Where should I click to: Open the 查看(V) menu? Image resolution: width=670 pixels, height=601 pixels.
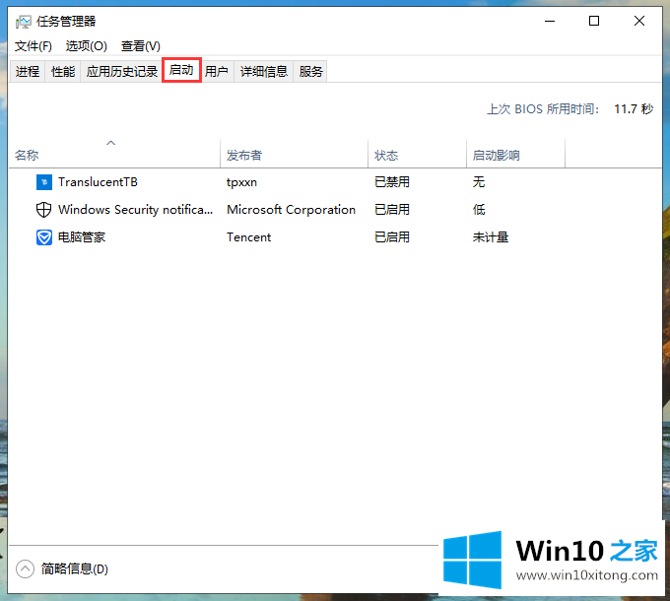pyautogui.click(x=140, y=46)
